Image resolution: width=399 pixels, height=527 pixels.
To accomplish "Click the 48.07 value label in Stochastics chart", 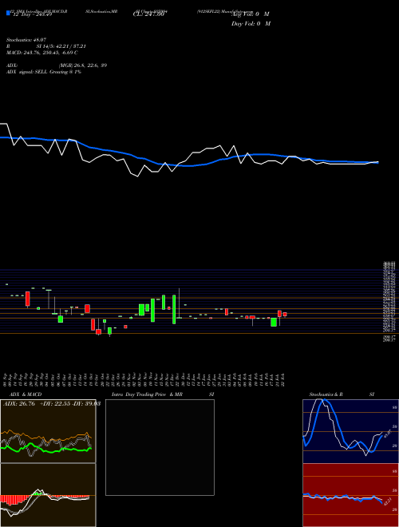I will coord(386,434).
